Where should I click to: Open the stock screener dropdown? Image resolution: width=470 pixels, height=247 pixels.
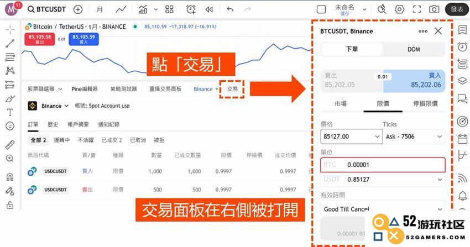point(45,89)
